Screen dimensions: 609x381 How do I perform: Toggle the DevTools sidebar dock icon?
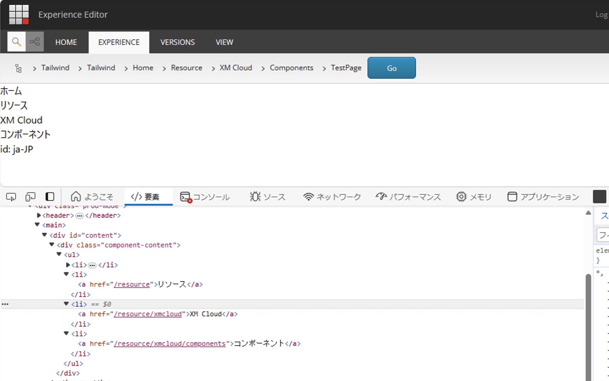pos(50,197)
